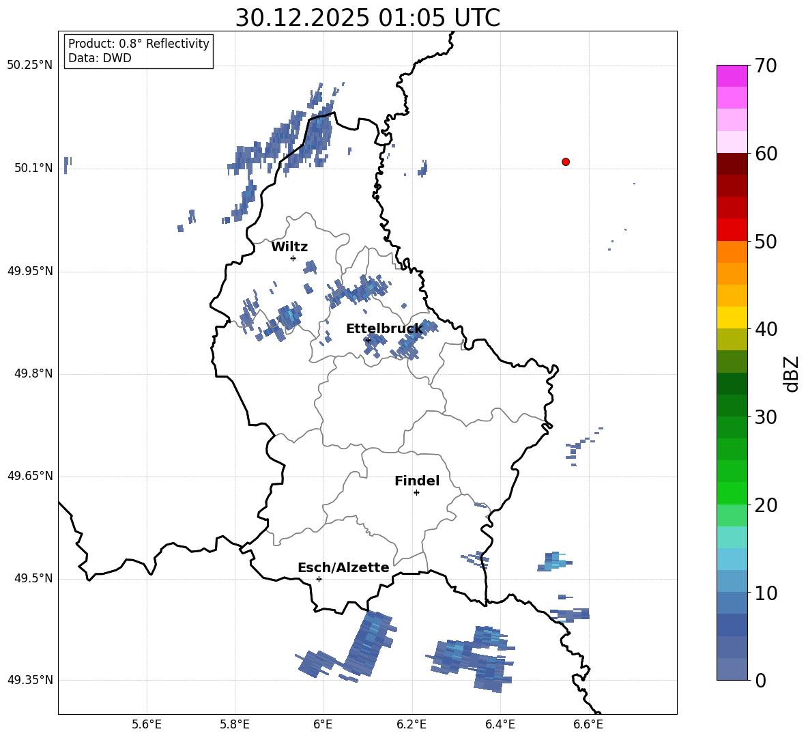This screenshot has height=738, width=808.
Task: Click the orange colorbar segment below 50
Action: [732, 252]
